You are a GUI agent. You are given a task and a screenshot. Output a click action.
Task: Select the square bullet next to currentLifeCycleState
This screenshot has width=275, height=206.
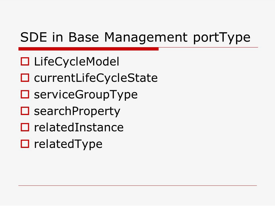pyautogui.click(x=25, y=78)
